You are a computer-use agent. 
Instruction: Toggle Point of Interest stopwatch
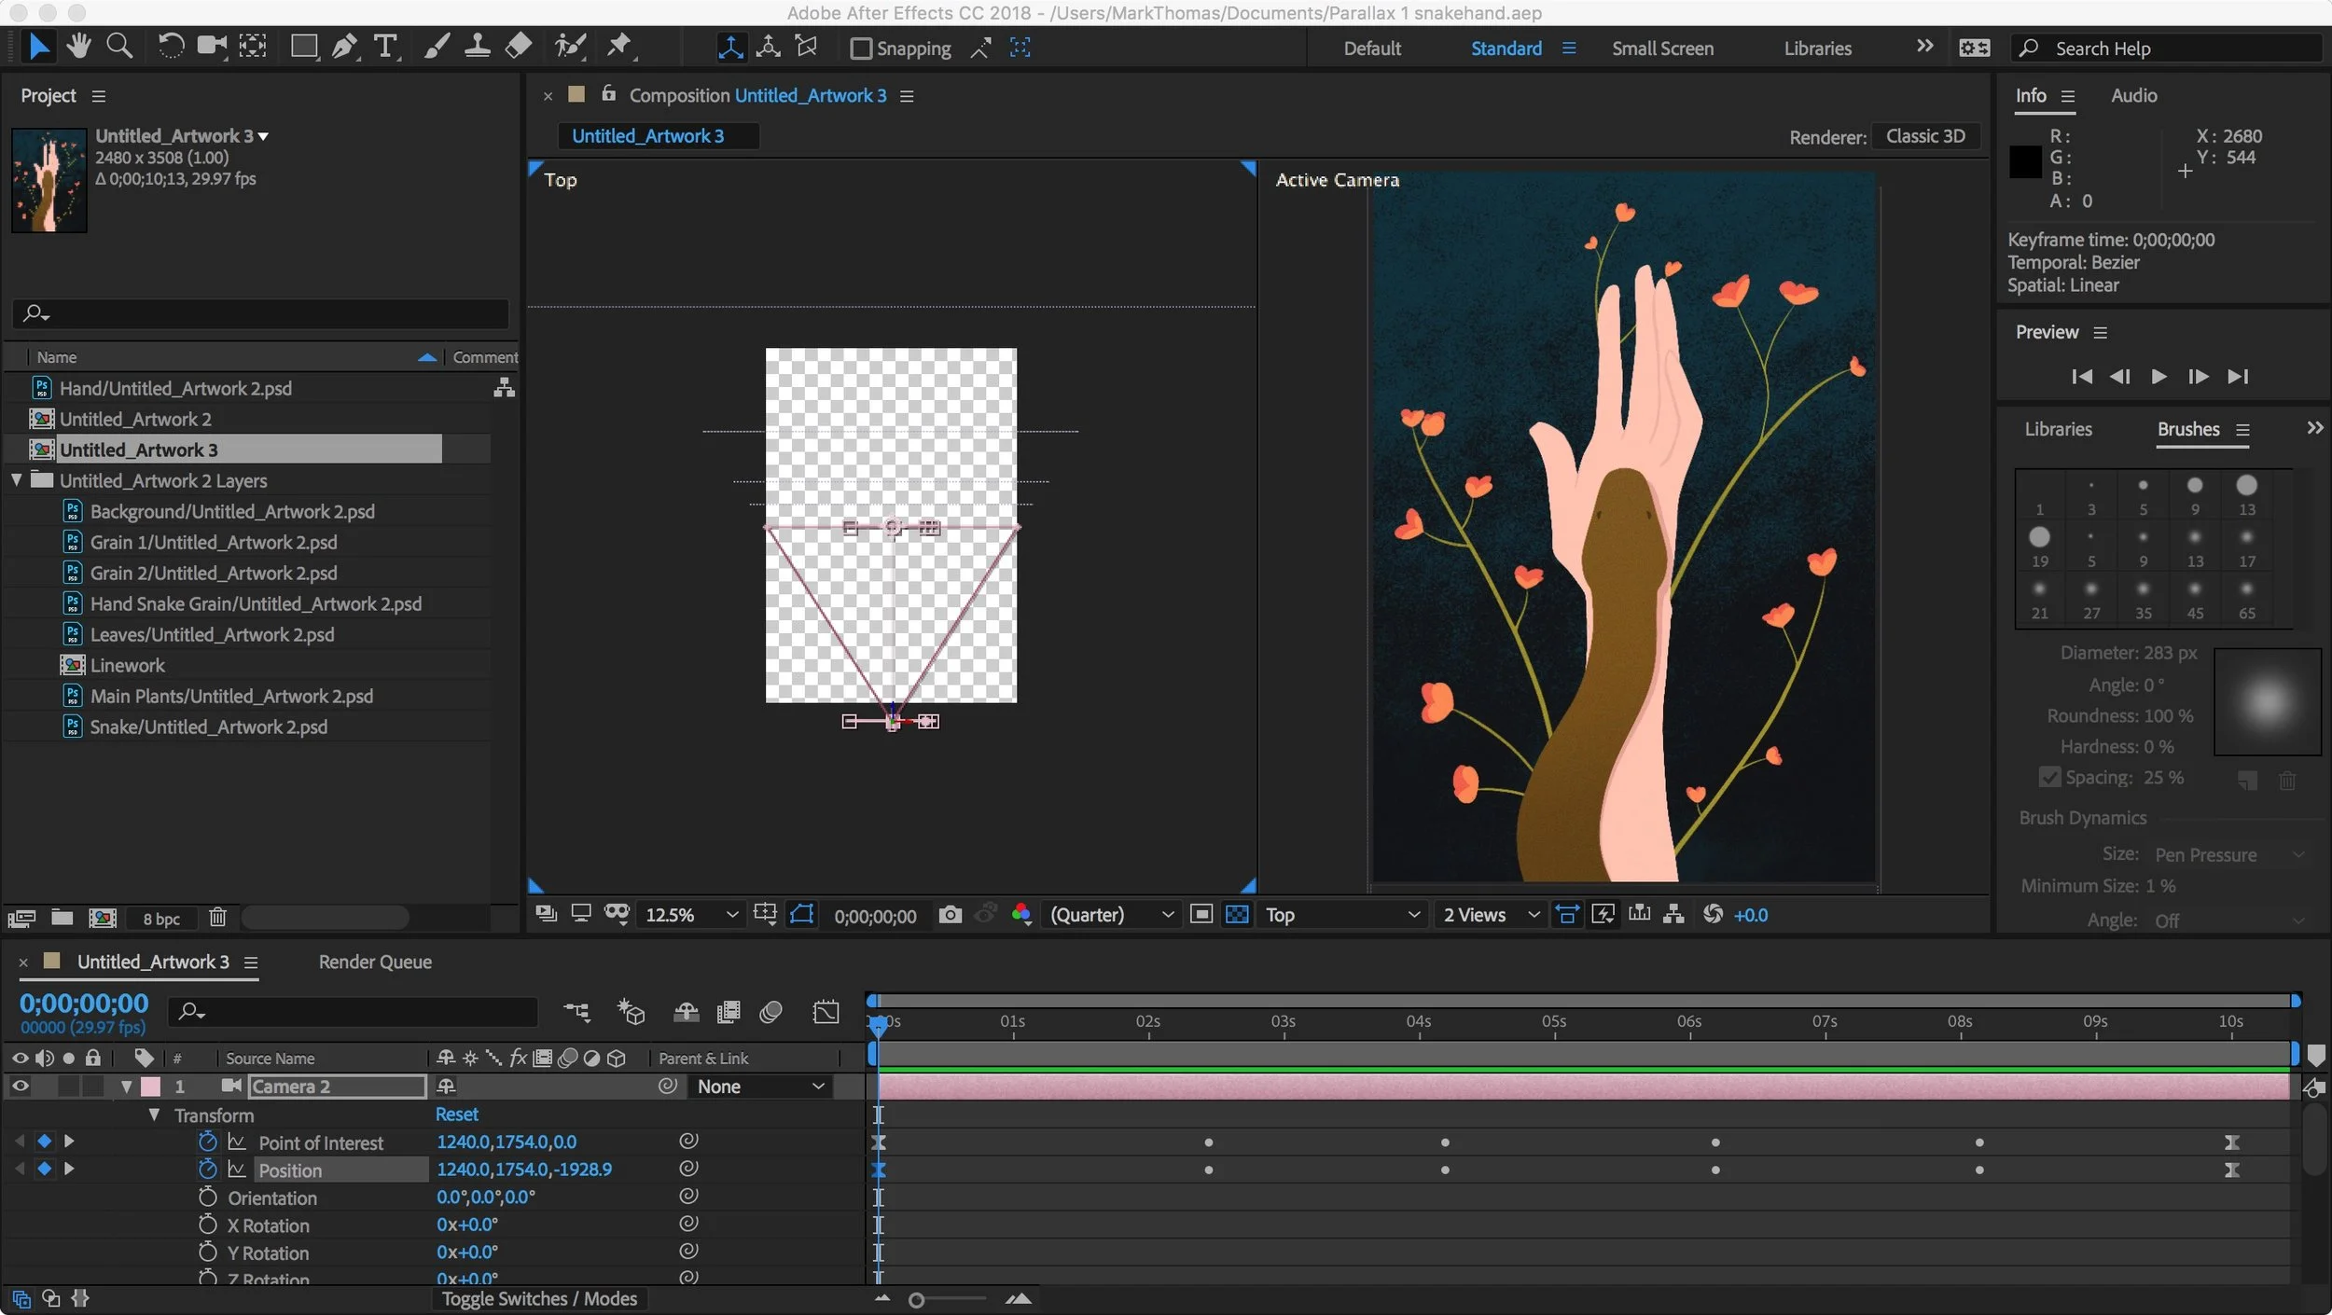click(207, 1142)
